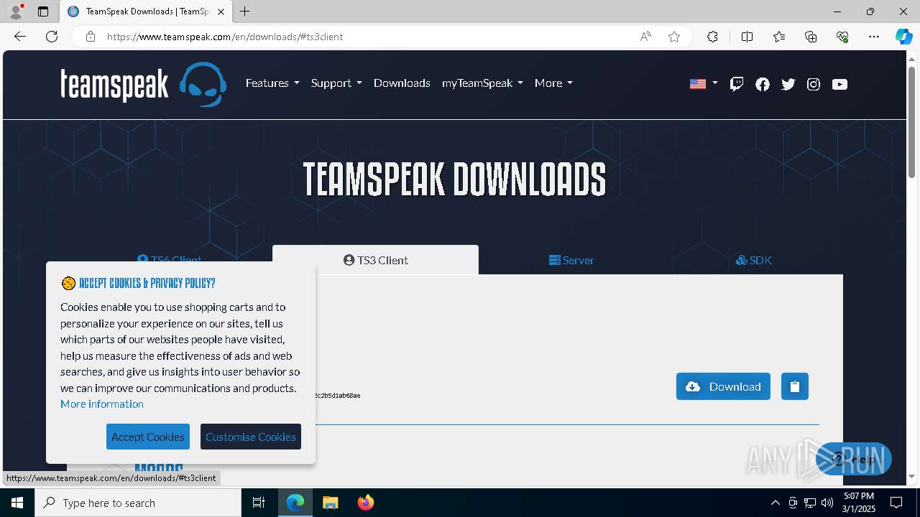The image size is (920, 517).
Task: Switch to the TS3 Client tab
Action: pyautogui.click(x=375, y=260)
